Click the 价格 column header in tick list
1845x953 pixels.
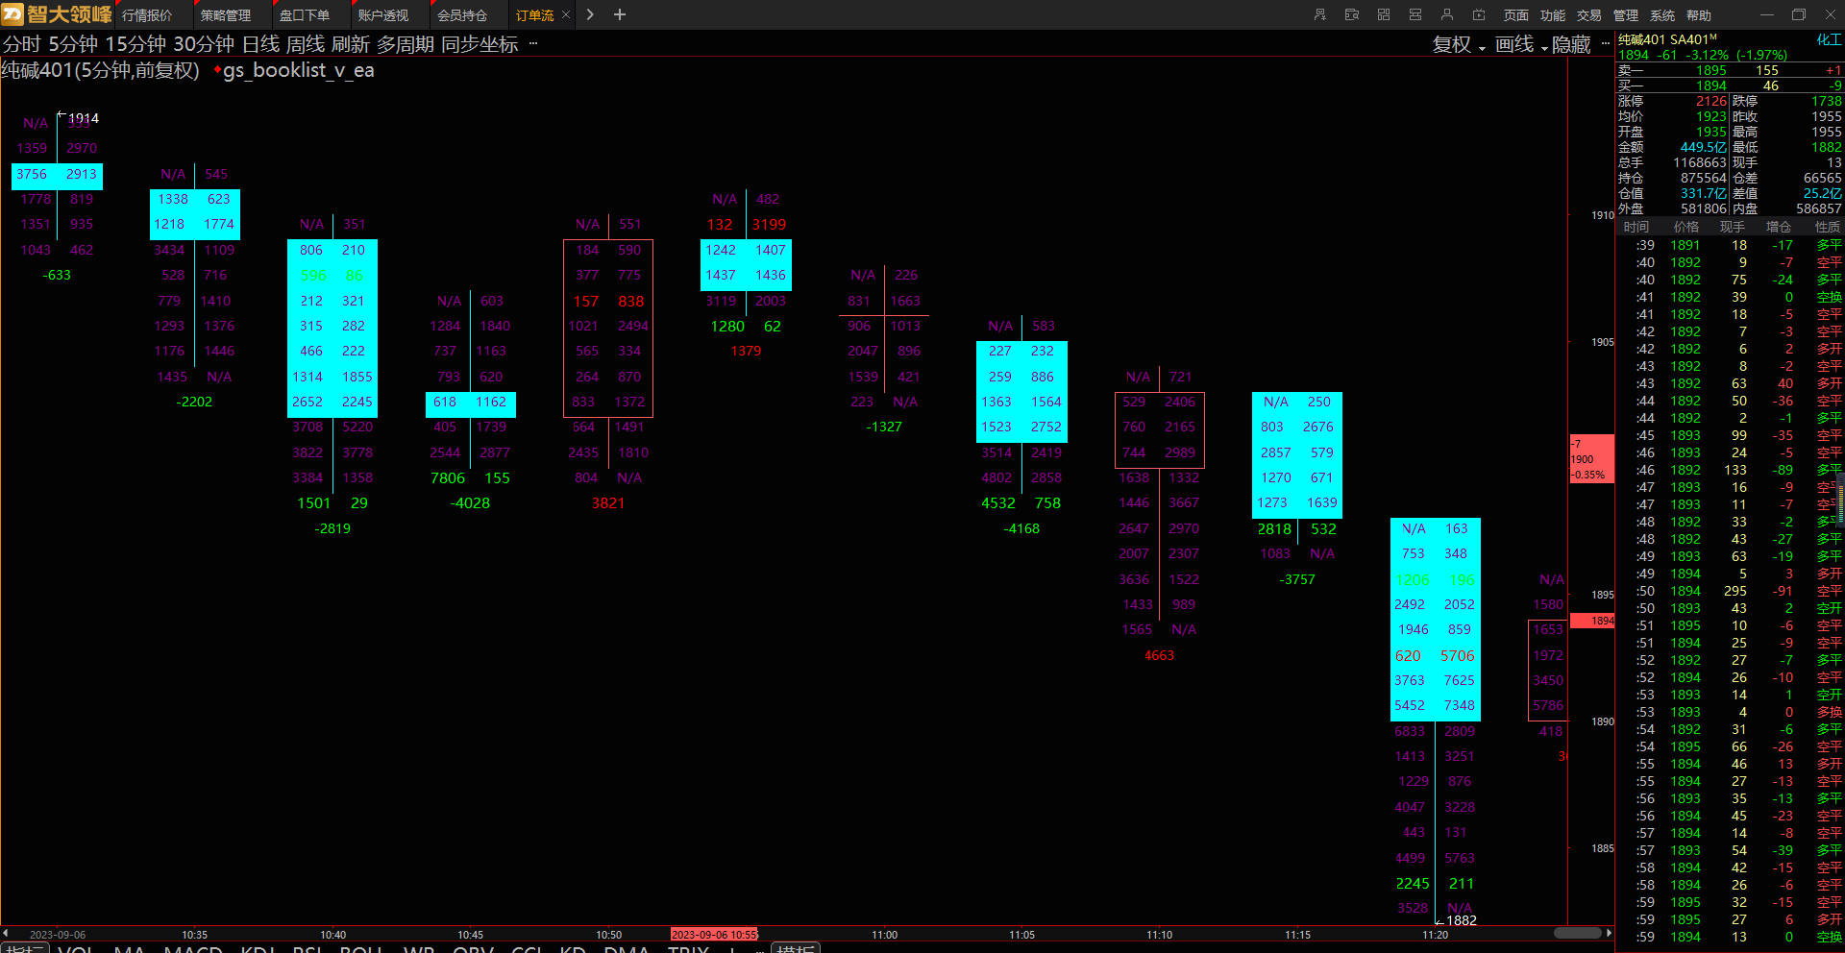click(1685, 227)
